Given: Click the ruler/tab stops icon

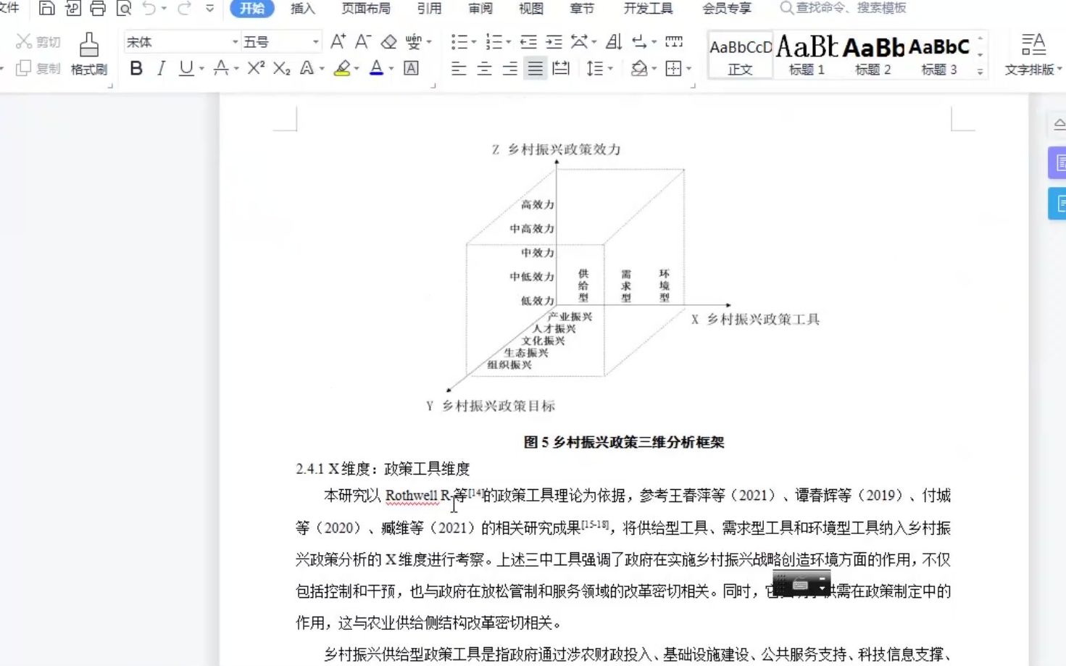Looking at the screenshot, I should point(674,42).
